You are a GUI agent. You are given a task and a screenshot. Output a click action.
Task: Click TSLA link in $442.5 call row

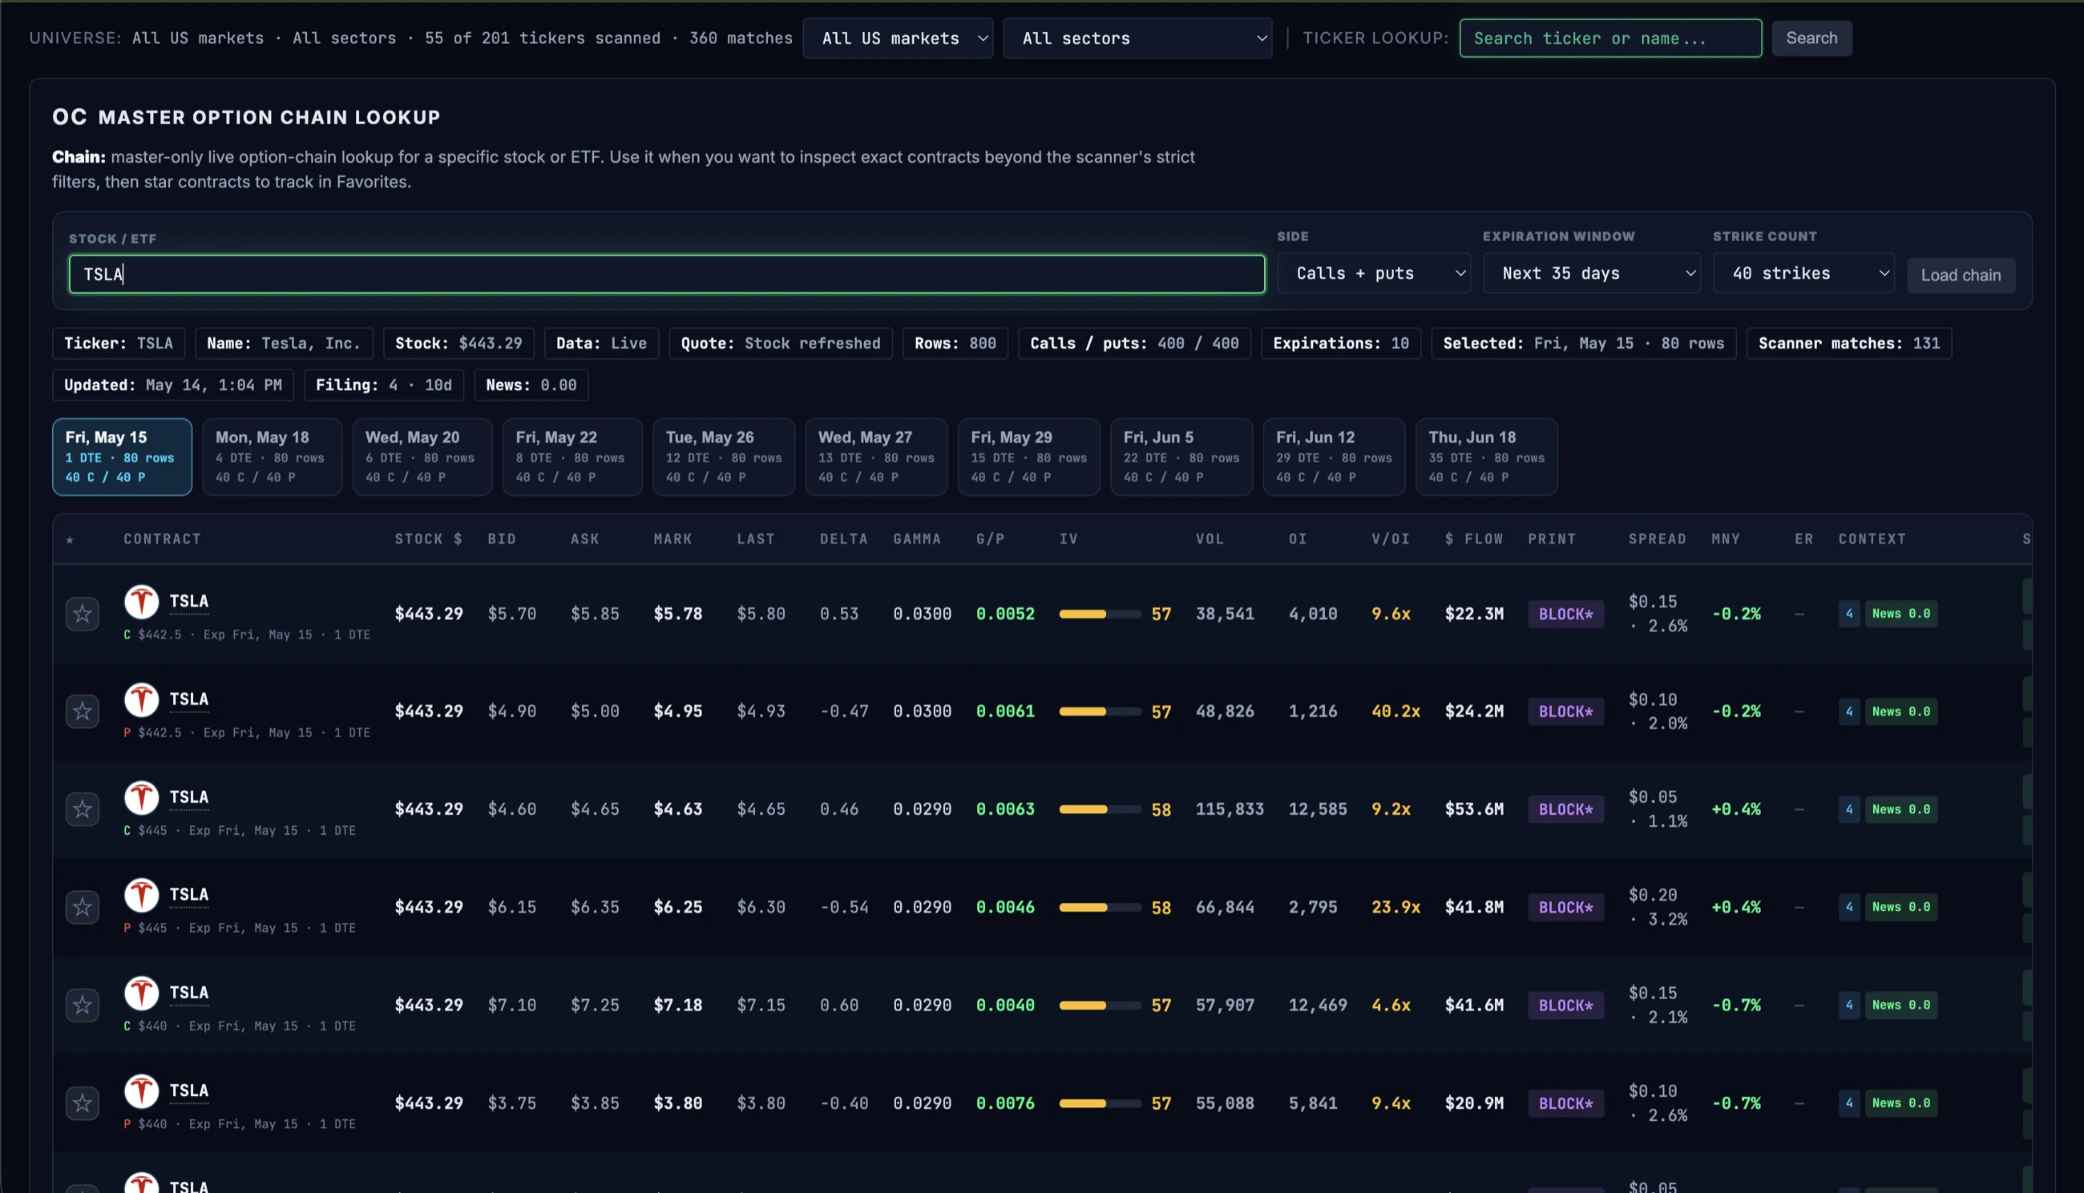point(188,602)
